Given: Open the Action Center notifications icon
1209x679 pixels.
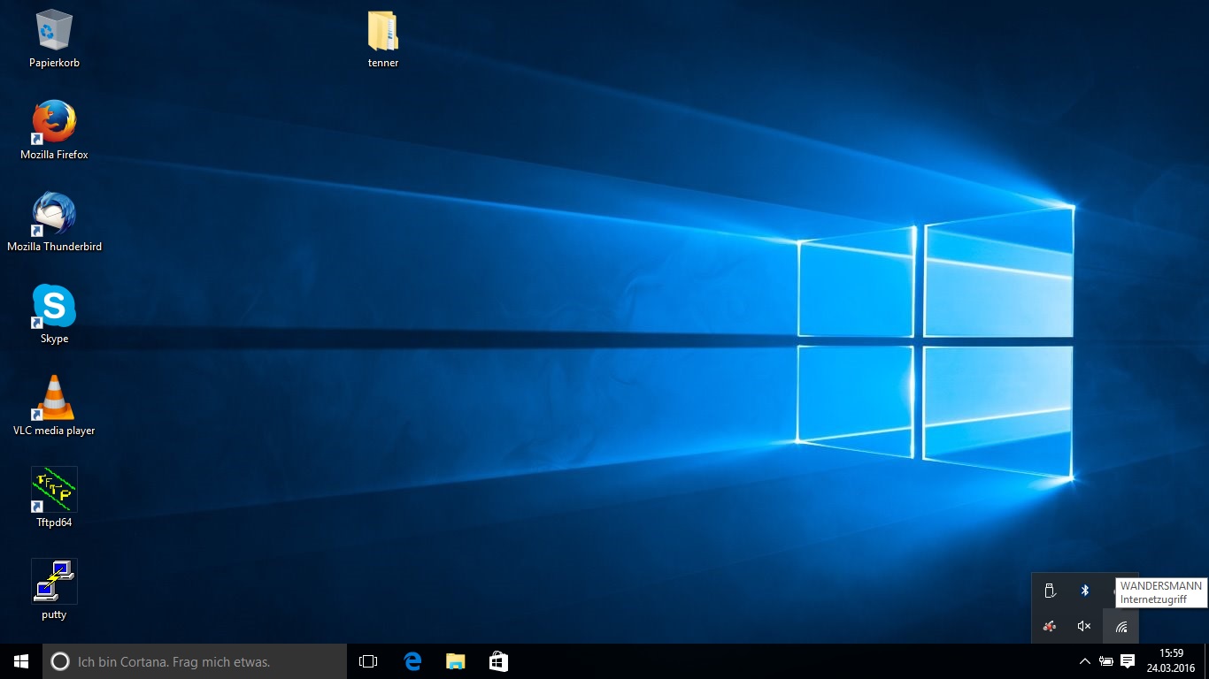Looking at the screenshot, I should [x=1128, y=661].
